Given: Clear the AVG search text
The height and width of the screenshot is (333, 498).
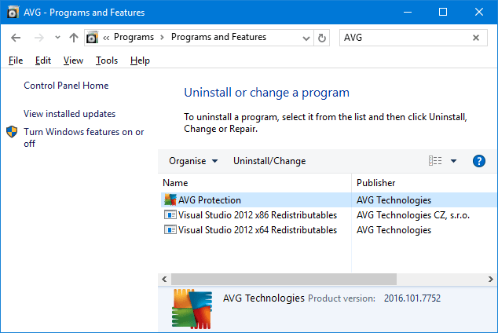Looking at the screenshot, I should pos(476,38).
